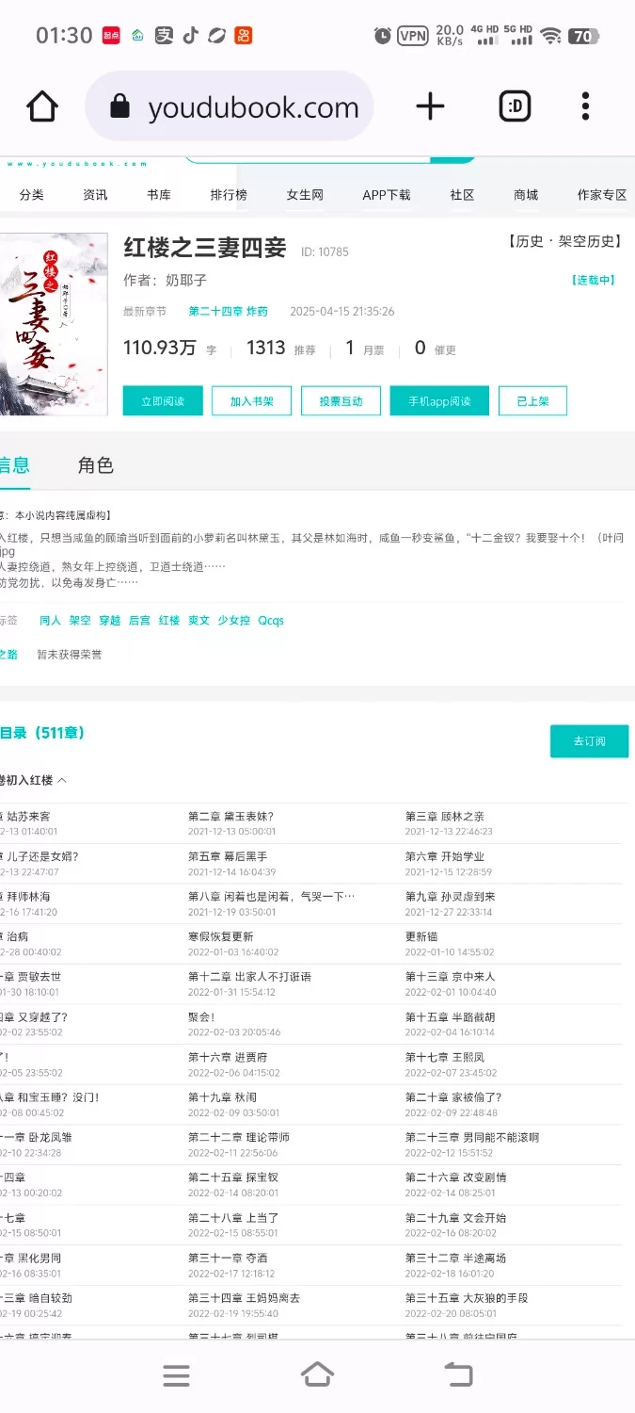Click the 立即阅读 button

163,400
